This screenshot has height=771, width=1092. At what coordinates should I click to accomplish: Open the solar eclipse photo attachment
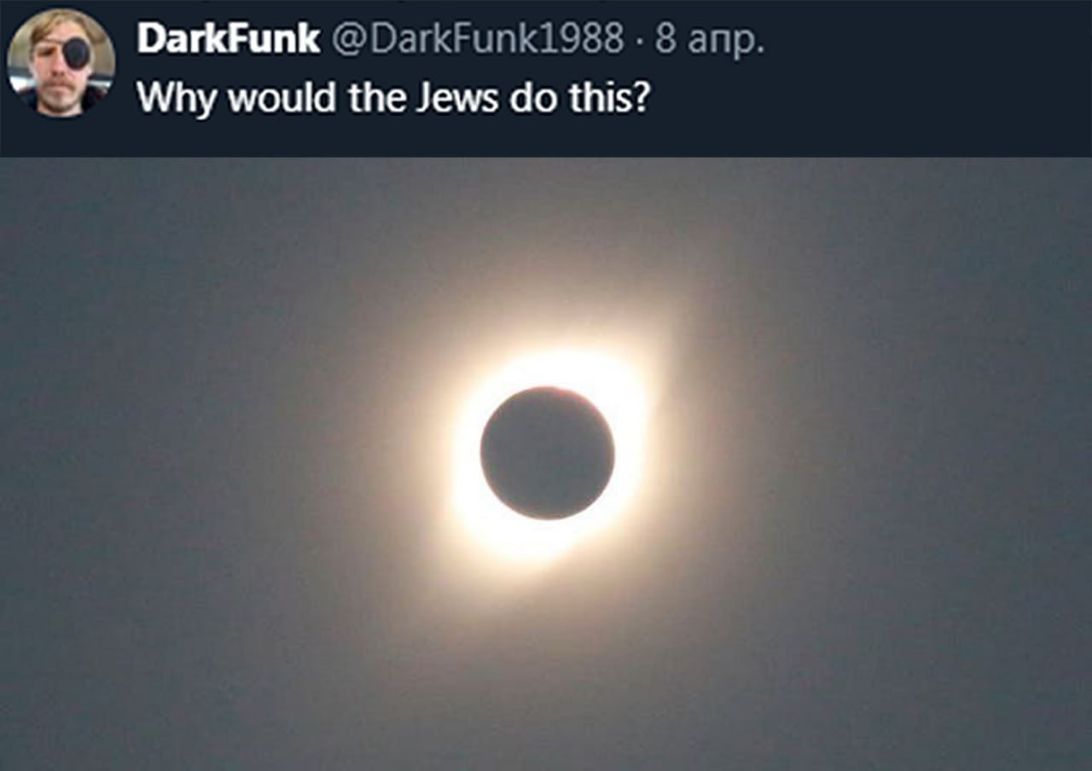pos(546,464)
